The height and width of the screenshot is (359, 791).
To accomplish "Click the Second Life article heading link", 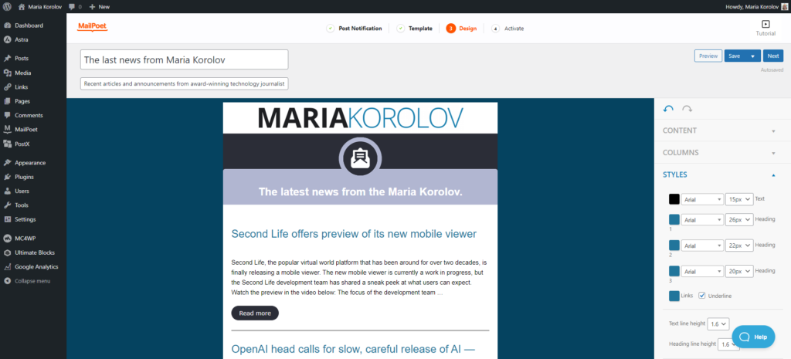I will pos(354,234).
